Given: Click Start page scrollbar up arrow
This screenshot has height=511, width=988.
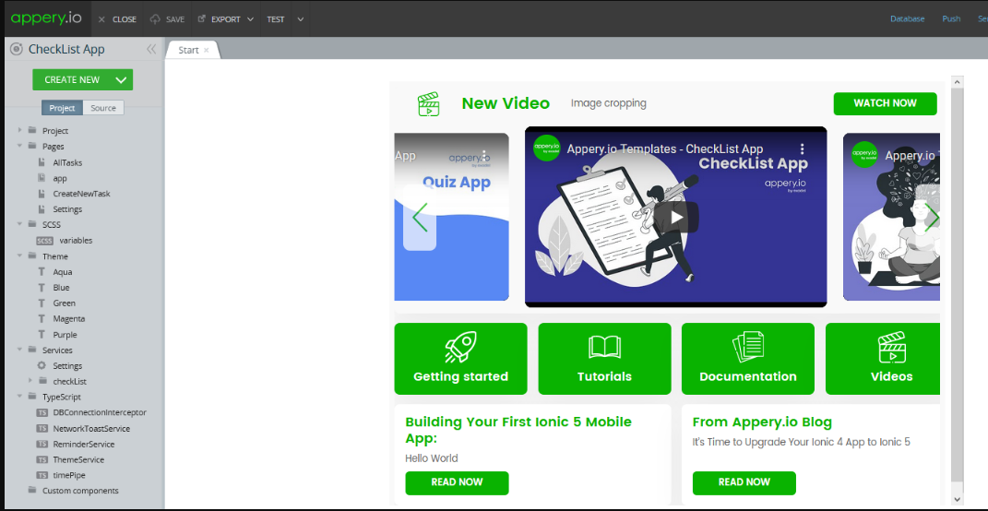Looking at the screenshot, I should tap(958, 82).
